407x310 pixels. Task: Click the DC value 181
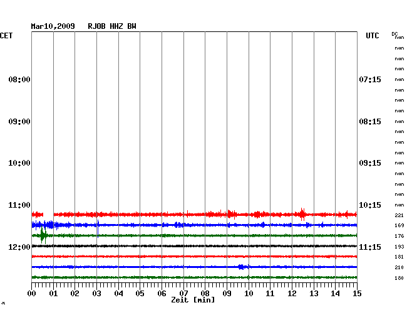tap(399, 257)
